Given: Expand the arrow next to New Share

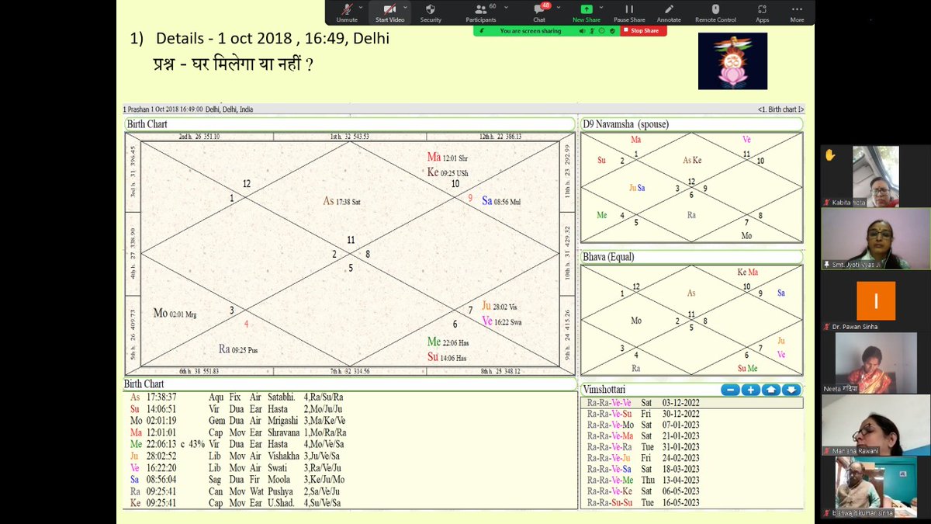Looking at the screenshot, I should 603,6.
